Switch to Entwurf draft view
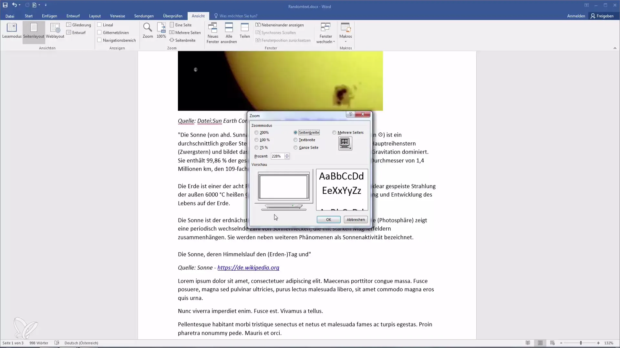This screenshot has width=620, height=348. 76,33
